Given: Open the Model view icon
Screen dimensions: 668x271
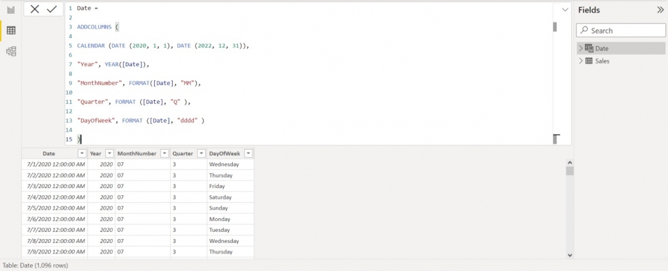Looking at the screenshot, I should [x=11, y=52].
